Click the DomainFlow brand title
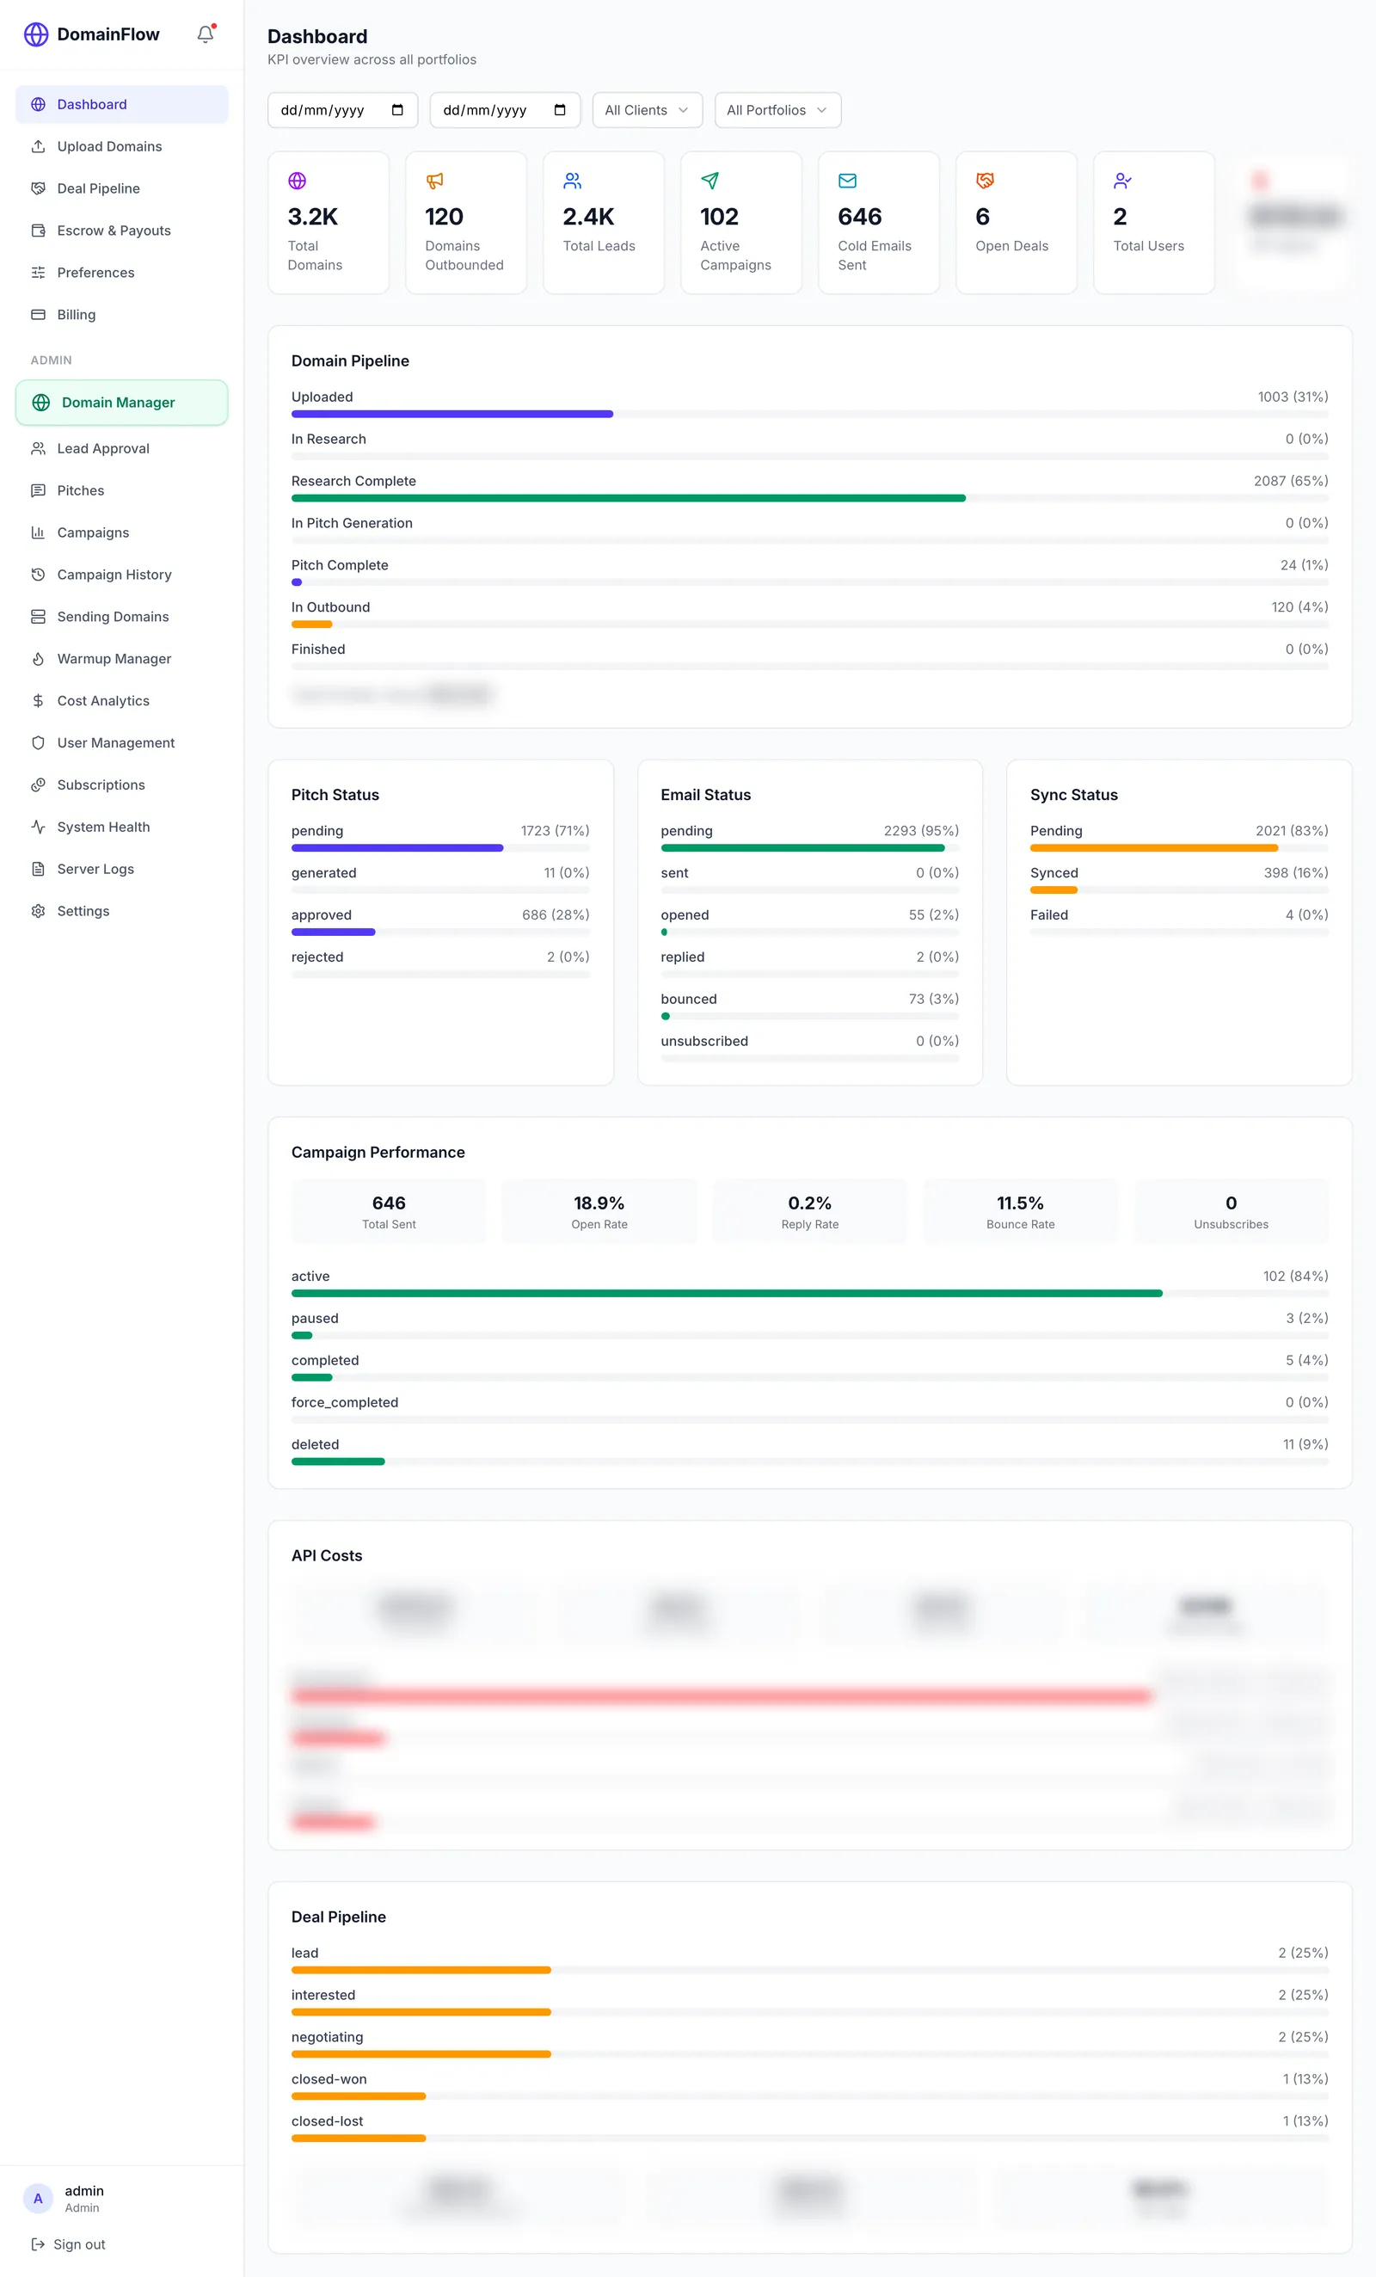Viewport: 1376px width, 2277px height. click(x=108, y=34)
